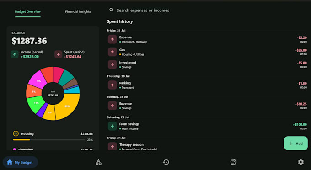Viewport: 311px width, 170px height.
Task: Click the search magnifier icon
Action: point(112,10)
